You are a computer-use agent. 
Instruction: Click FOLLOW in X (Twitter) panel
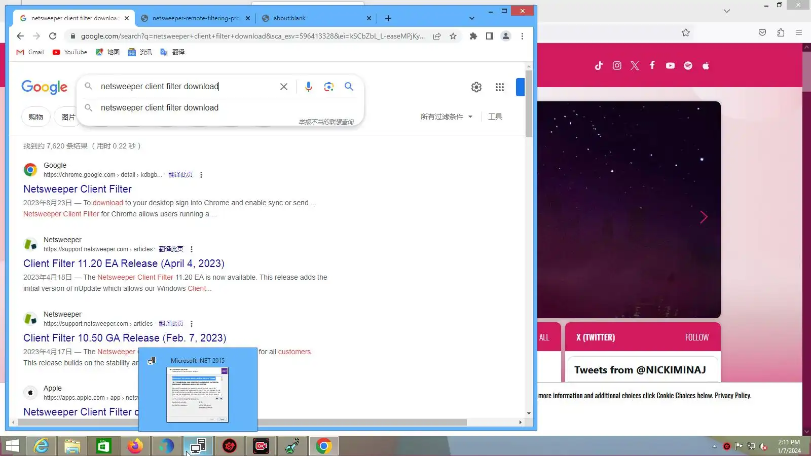(x=697, y=337)
